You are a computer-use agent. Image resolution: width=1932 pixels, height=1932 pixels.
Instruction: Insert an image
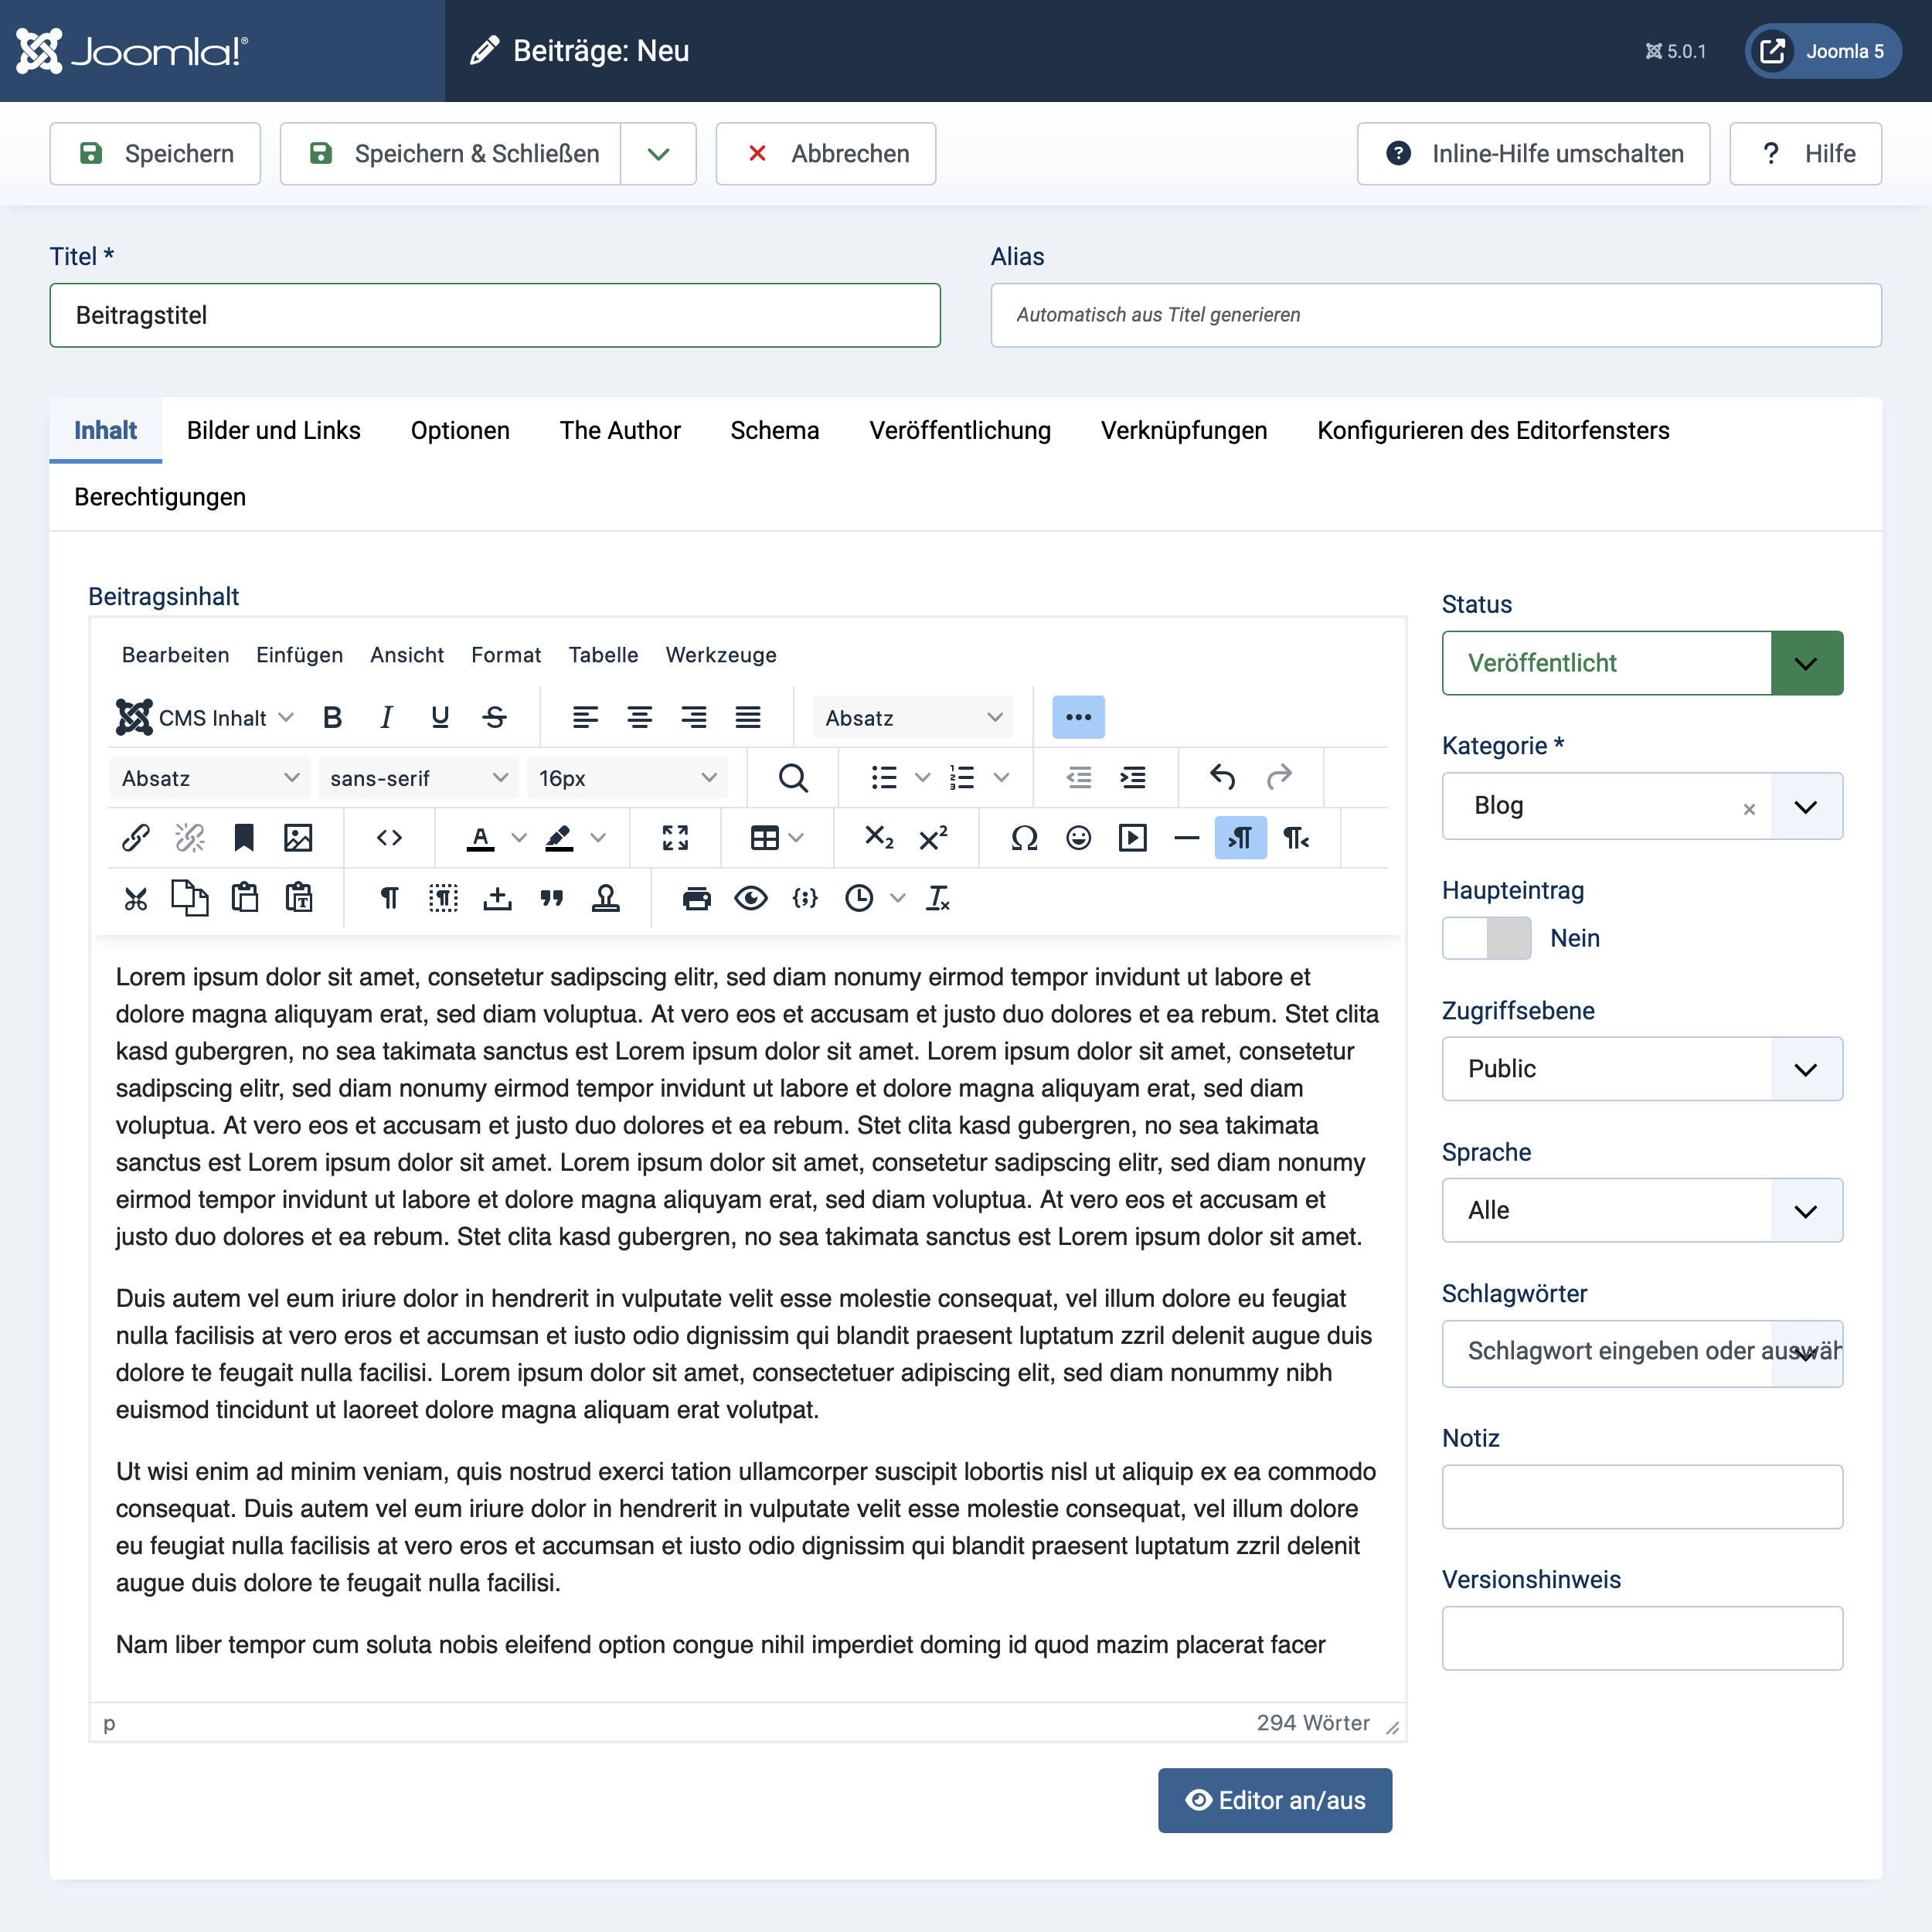tap(298, 837)
